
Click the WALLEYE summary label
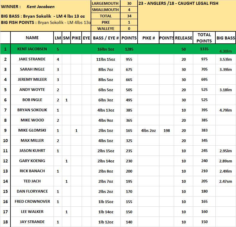point(106,28)
